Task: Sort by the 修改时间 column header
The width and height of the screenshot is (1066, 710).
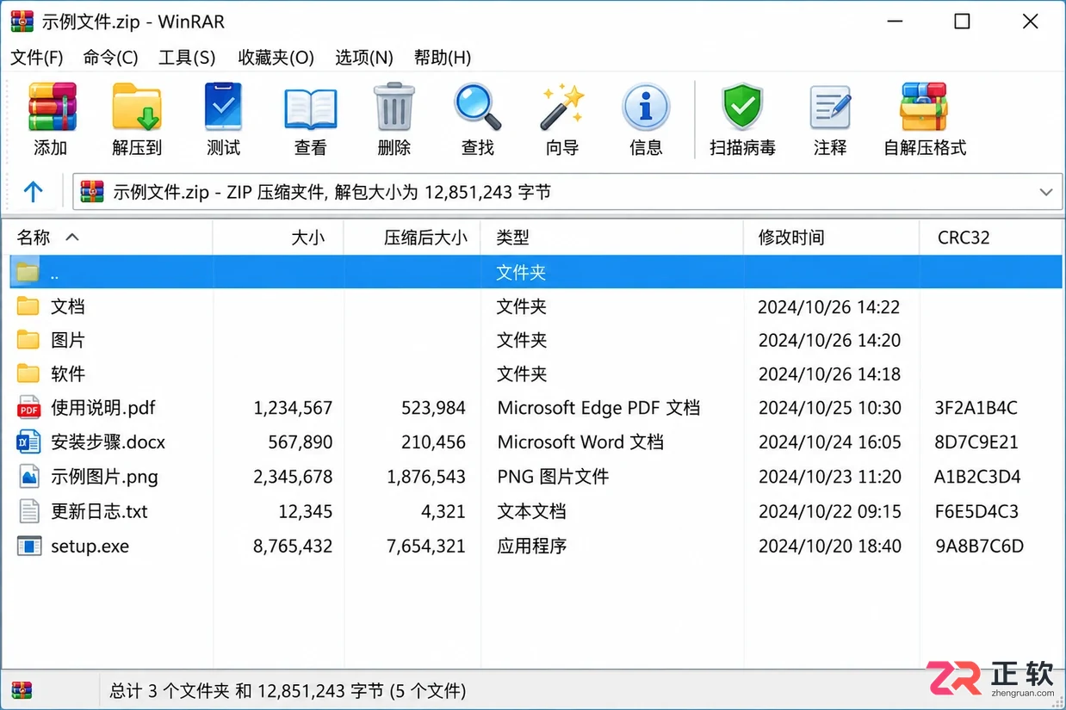Action: click(x=831, y=238)
